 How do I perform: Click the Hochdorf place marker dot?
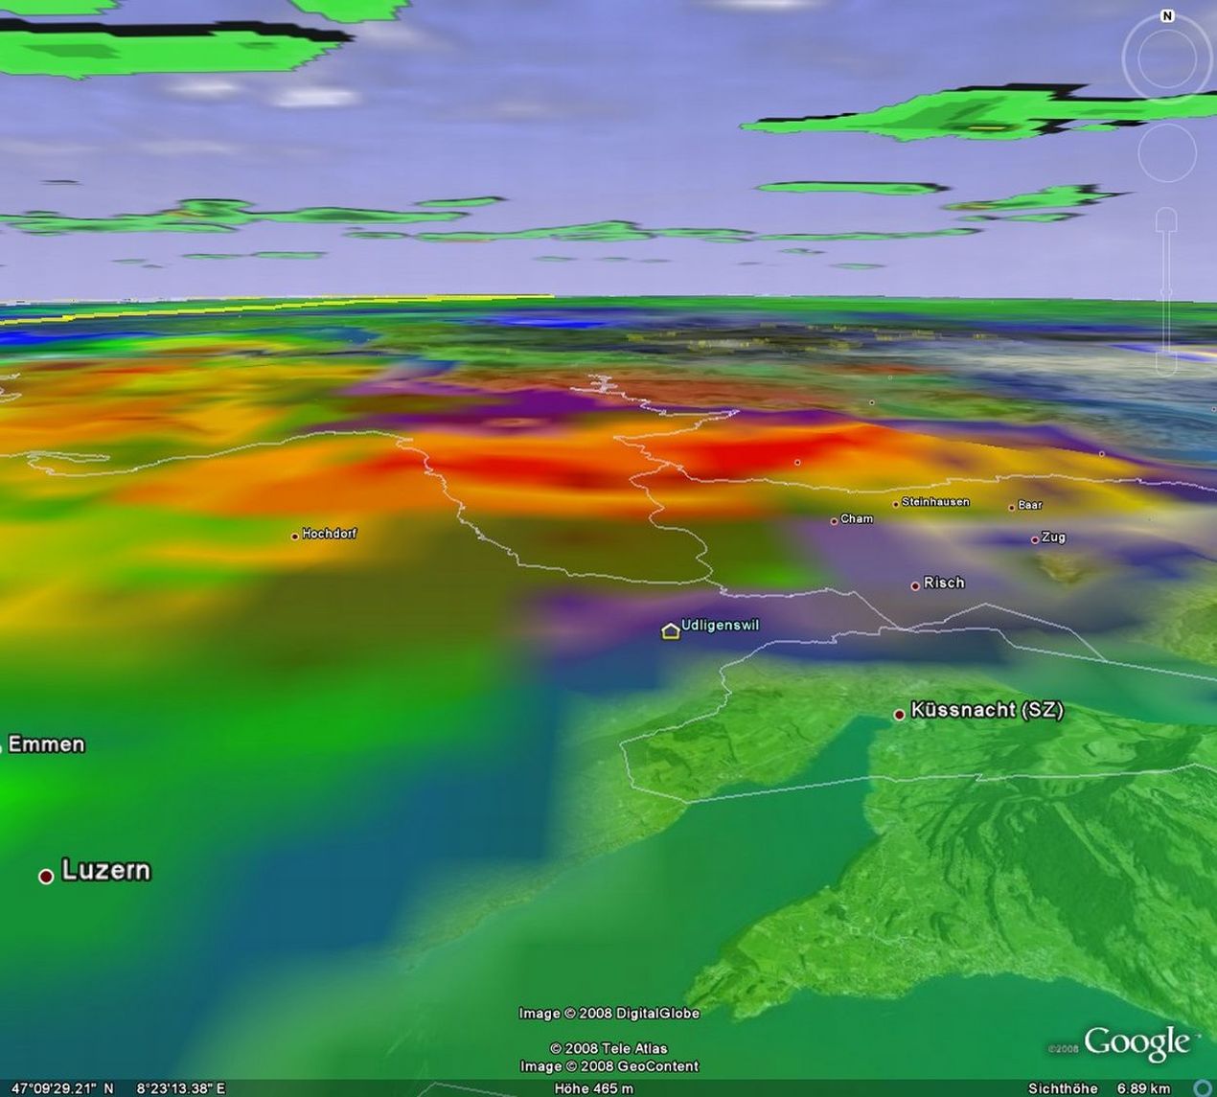point(294,537)
